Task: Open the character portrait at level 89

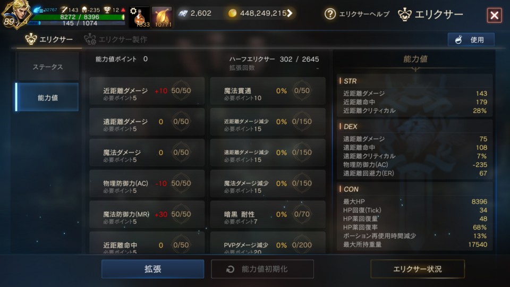Action: (x=16, y=14)
